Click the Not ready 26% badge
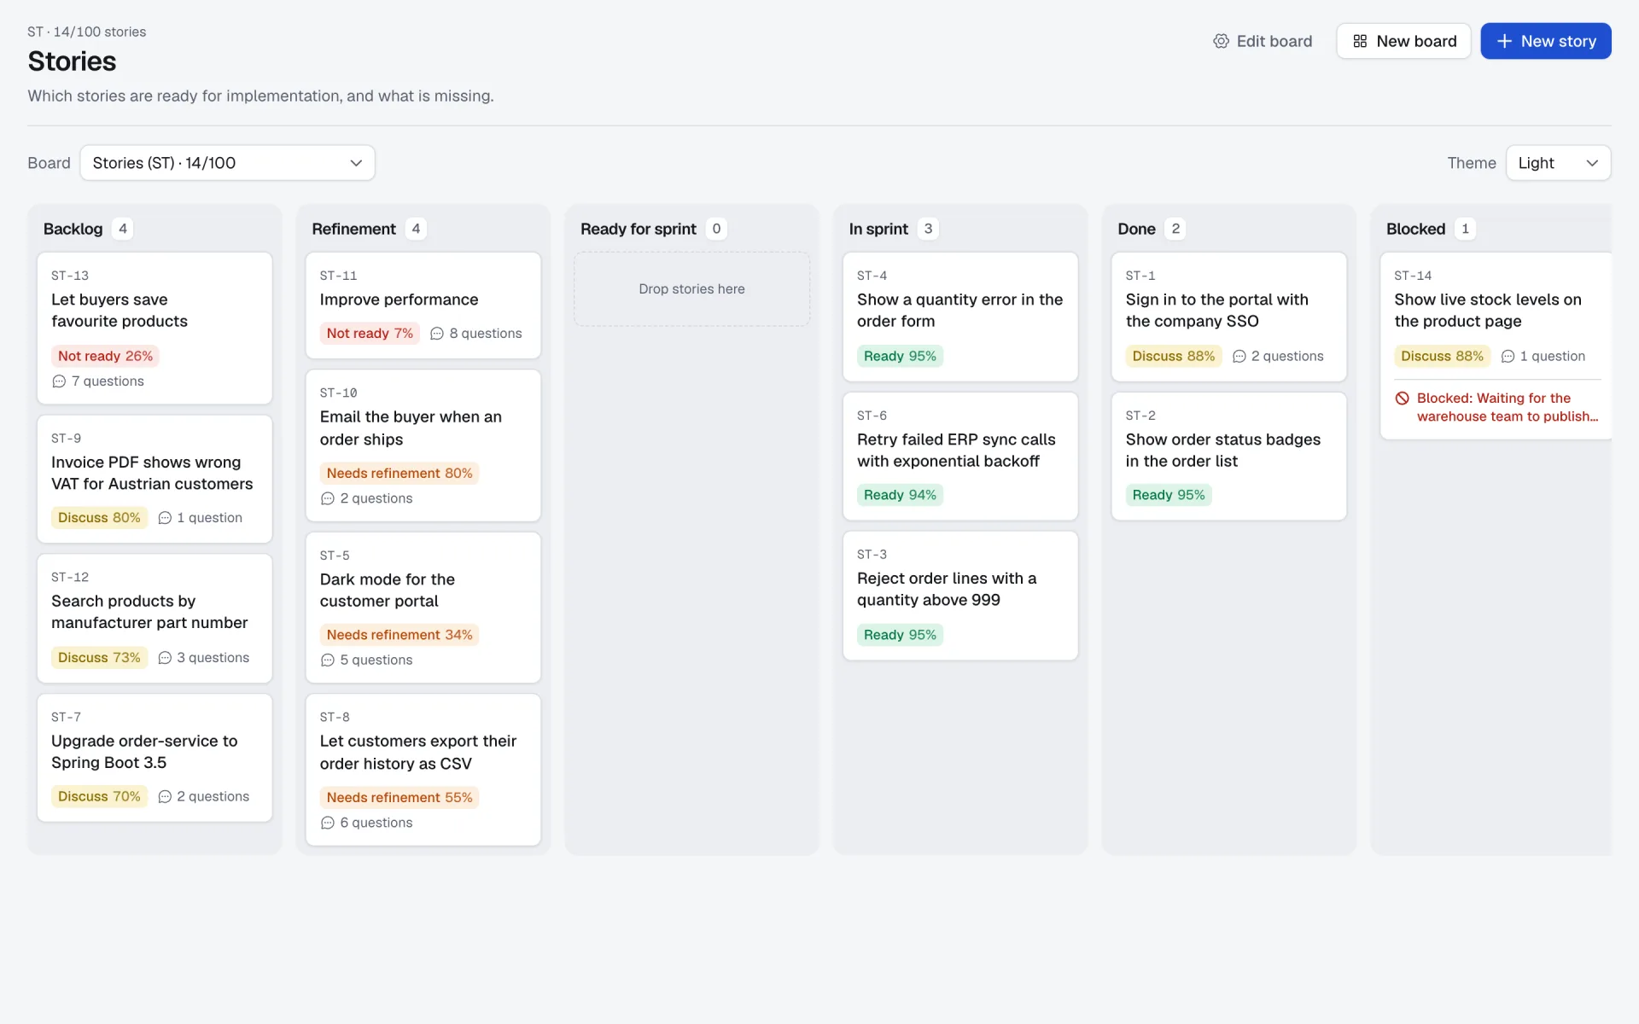 tap(105, 356)
